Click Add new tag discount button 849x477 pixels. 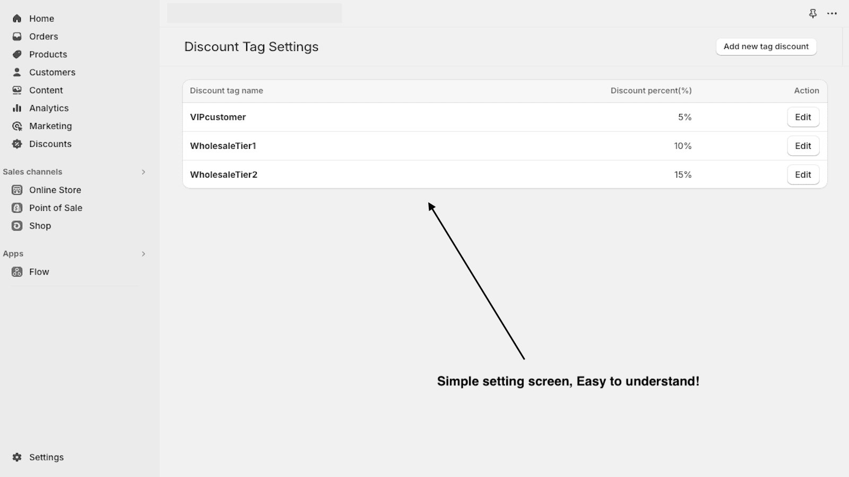[766, 47]
